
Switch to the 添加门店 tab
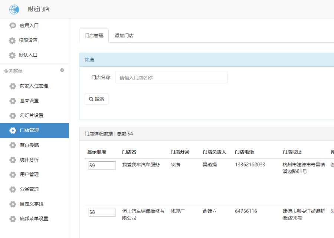point(124,36)
